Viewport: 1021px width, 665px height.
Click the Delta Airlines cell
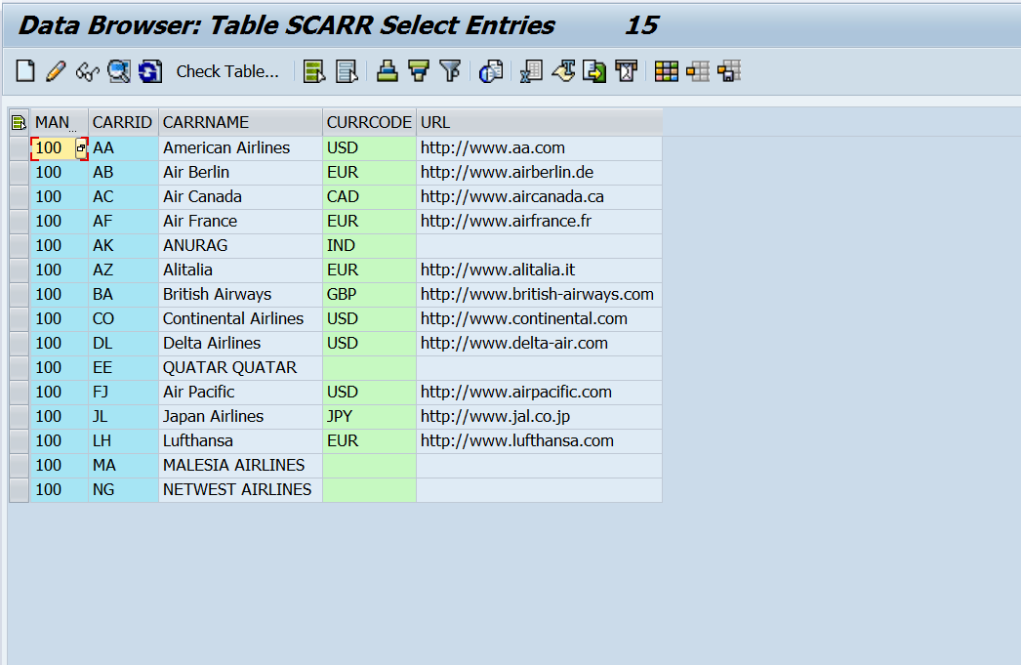[x=240, y=344]
